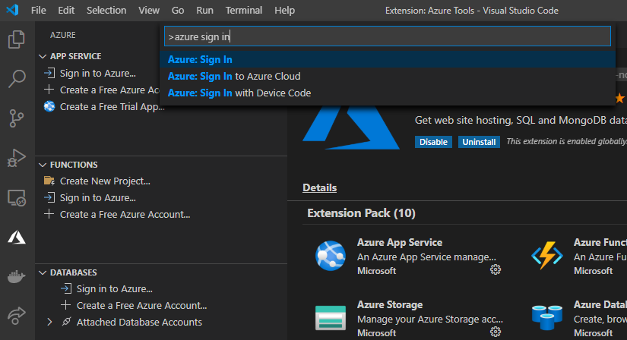Screen dimensions: 627x340
Task: Click the Uninstall extension button
Action: pyautogui.click(x=479, y=142)
